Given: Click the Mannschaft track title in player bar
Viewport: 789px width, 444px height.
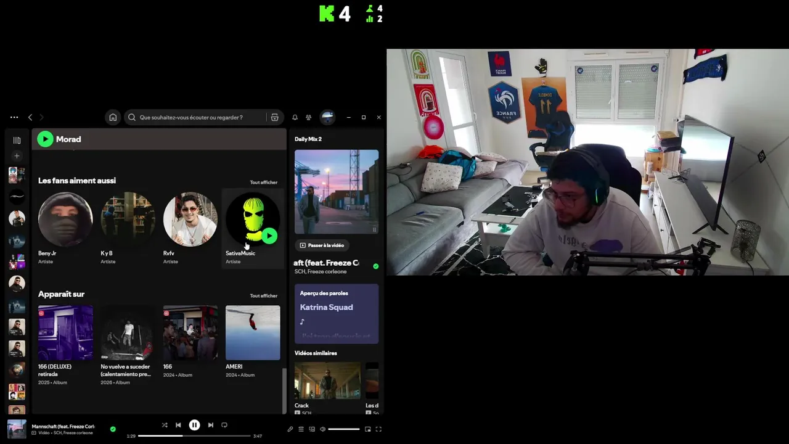Looking at the screenshot, I should pyautogui.click(x=63, y=426).
